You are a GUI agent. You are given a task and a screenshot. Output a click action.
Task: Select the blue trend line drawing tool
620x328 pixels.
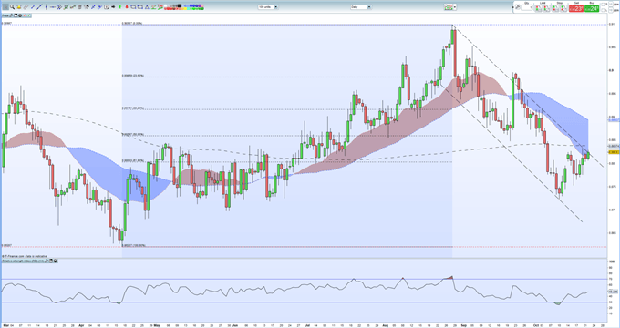click(39, 6)
